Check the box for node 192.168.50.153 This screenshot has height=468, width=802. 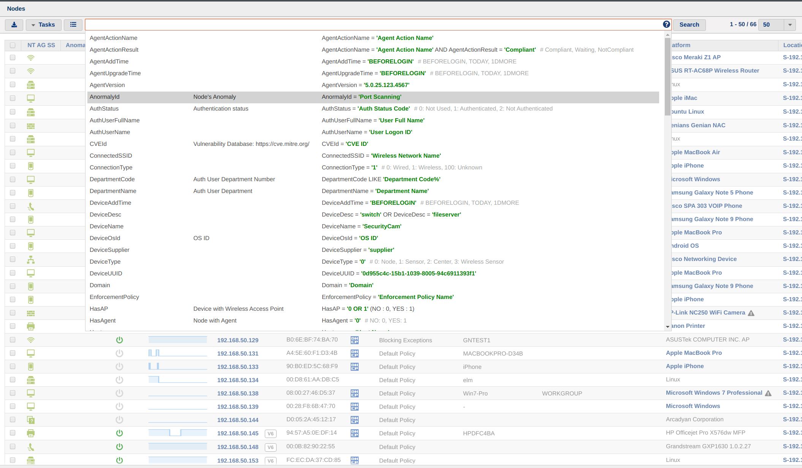tap(13, 460)
